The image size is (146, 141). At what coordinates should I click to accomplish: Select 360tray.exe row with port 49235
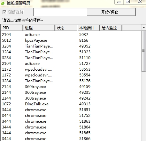[x=71, y=93]
